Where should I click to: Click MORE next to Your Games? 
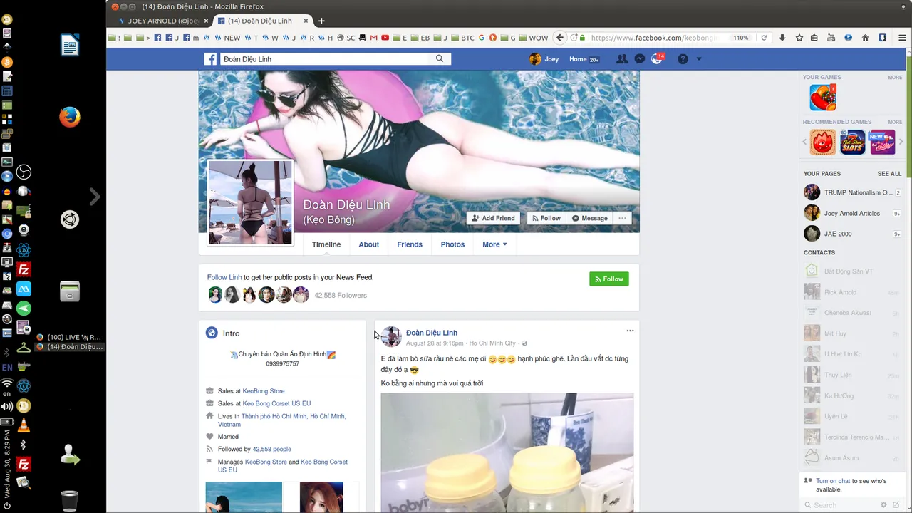(895, 77)
